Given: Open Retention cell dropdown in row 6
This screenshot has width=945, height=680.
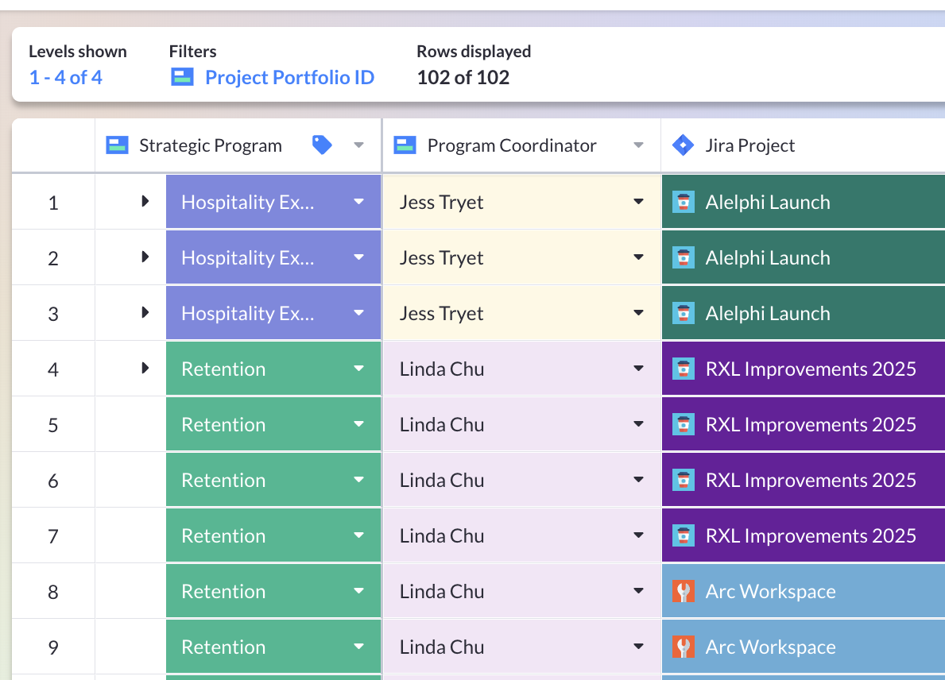Looking at the screenshot, I should click(x=358, y=481).
